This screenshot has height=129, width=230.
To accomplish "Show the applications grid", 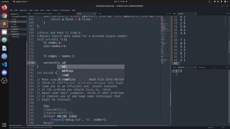I will pos(4,125).
